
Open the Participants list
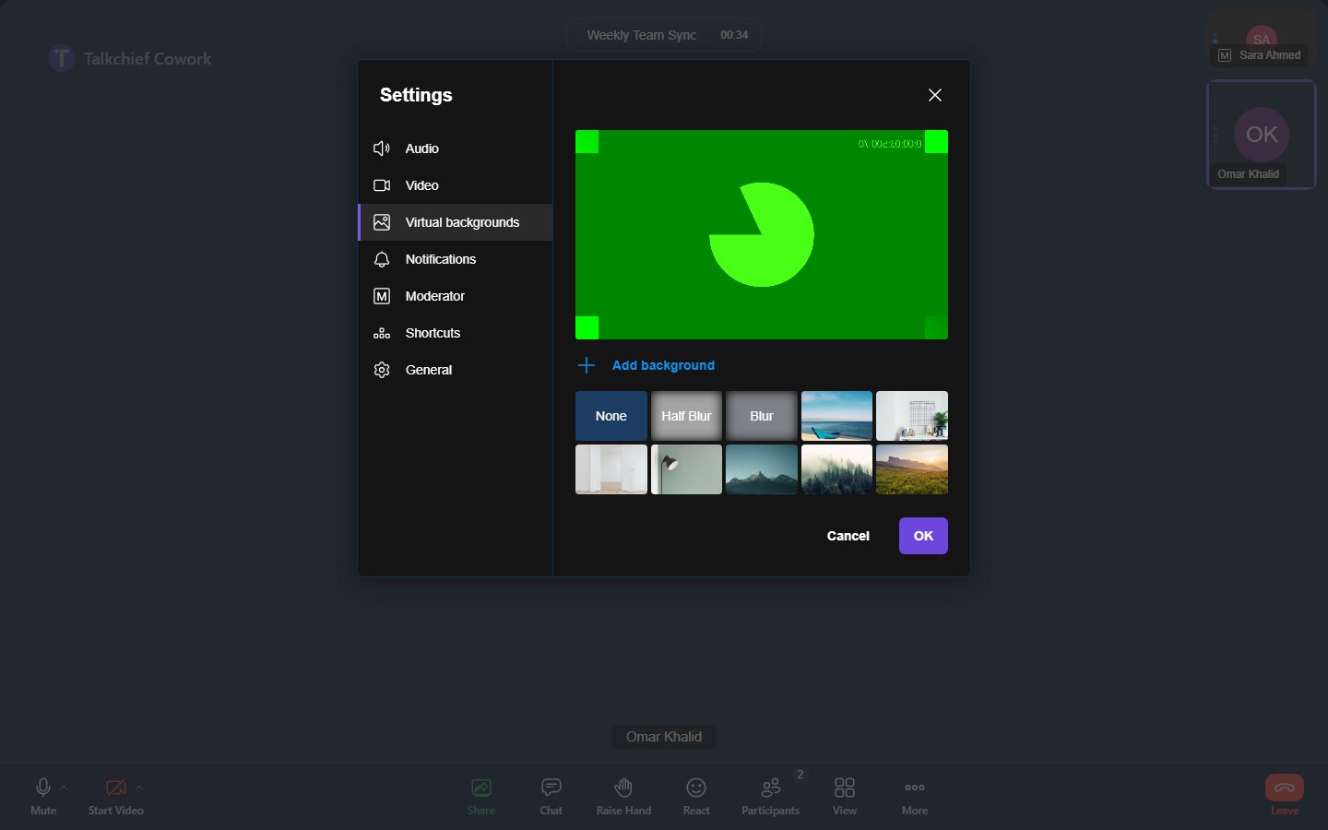[771, 796]
